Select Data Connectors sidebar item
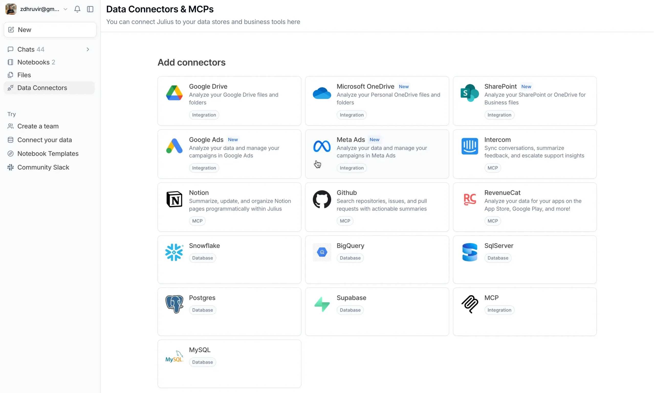Viewport: 655px width, 393px height. pos(42,88)
